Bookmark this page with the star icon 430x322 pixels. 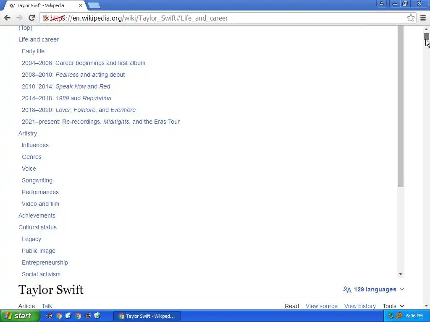point(411,18)
